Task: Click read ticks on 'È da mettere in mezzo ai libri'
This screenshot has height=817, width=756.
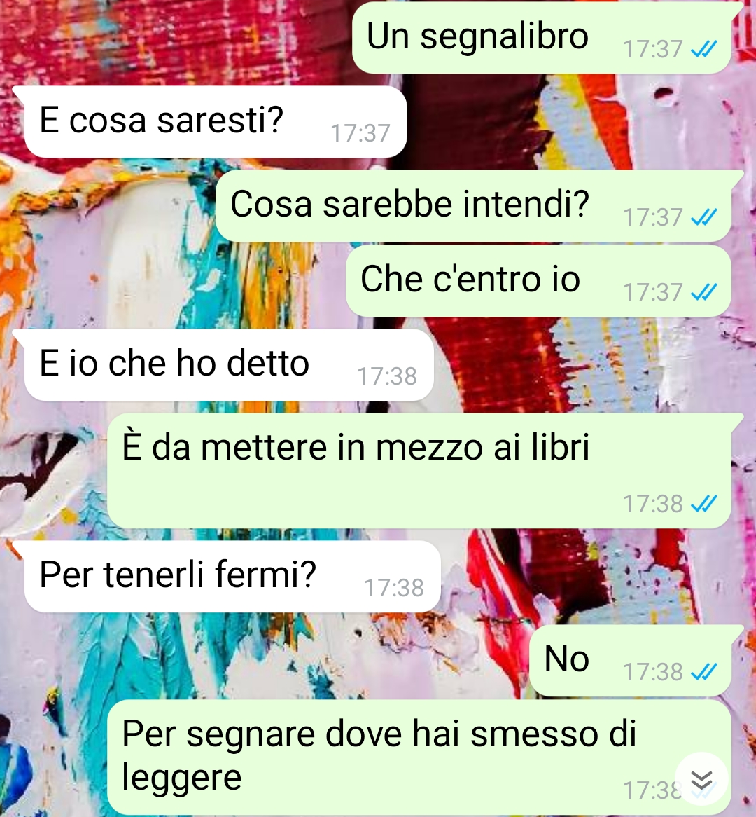Action: click(x=704, y=503)
